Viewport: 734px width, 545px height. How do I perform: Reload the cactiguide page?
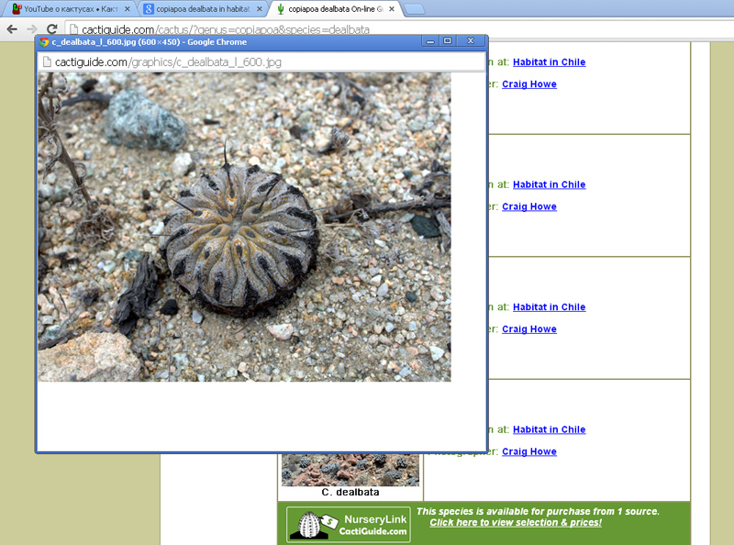pos(52,29)
